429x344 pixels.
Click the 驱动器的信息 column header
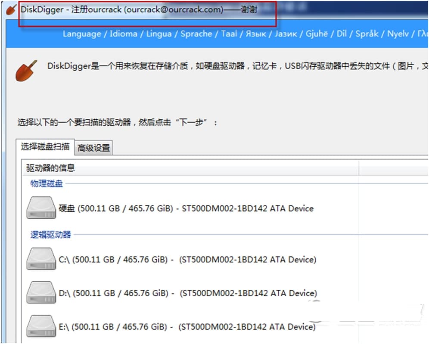click(x=48, y=168)
